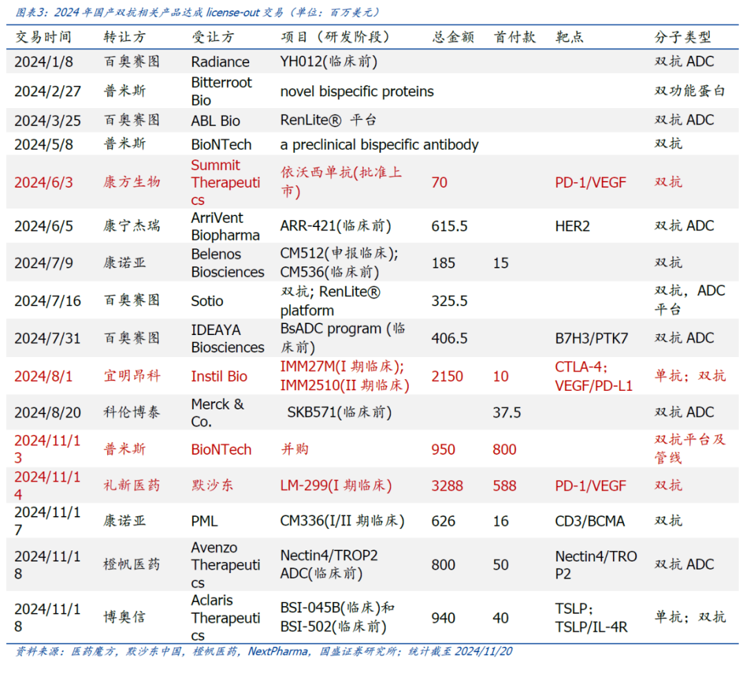Click the date '2024/3/25'
Image resolution: width=743 pixels, height=677 pixels.
(47, 120)
